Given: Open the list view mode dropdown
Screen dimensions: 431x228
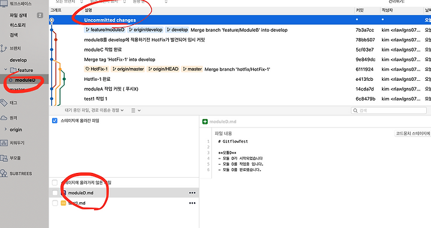Looking at the screenshot, I should point(136,111).
